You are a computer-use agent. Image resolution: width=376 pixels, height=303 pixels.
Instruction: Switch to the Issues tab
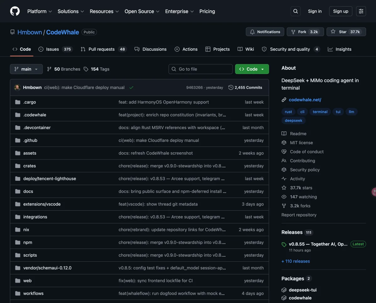(x=56, y=49)
